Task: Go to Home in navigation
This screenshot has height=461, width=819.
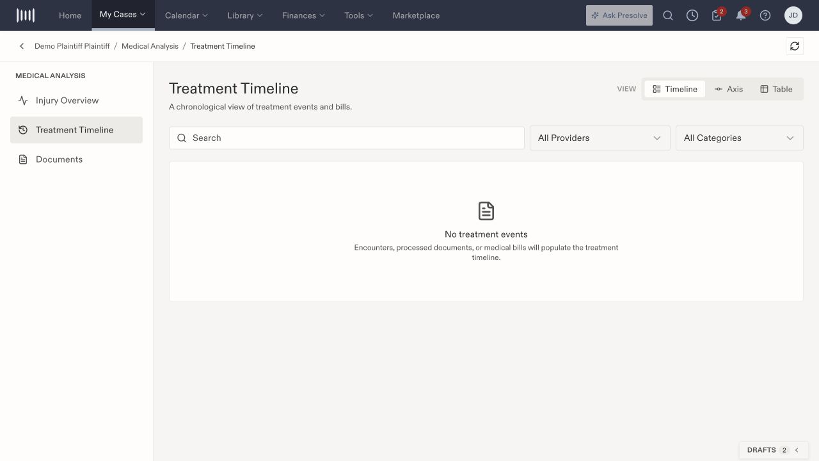Action: click(x=70, y=15)
